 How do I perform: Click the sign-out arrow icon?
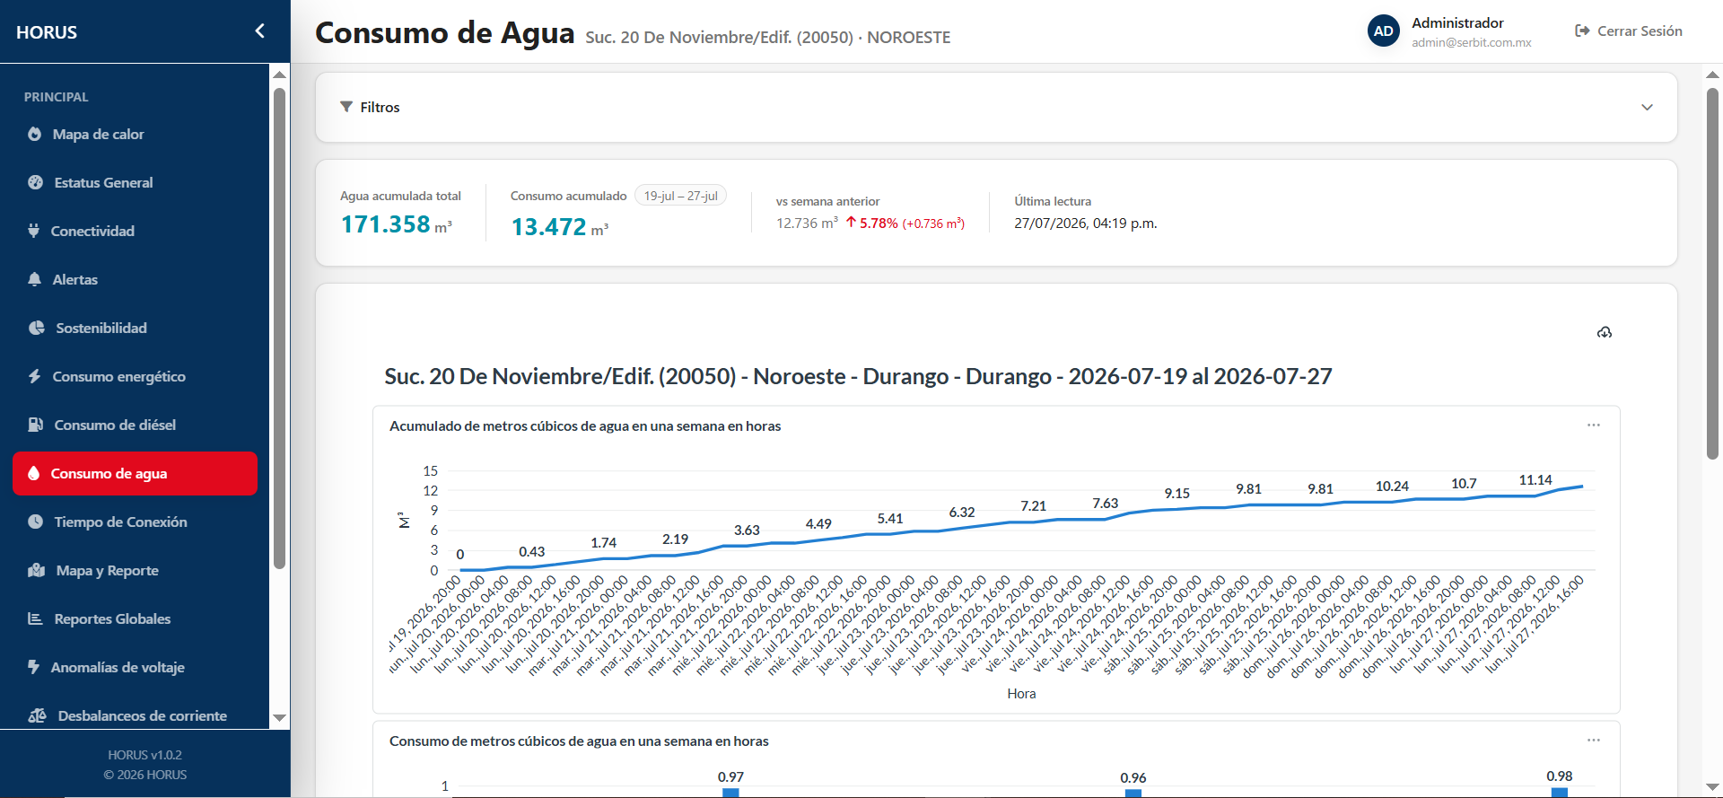[x=1582, y=31]
